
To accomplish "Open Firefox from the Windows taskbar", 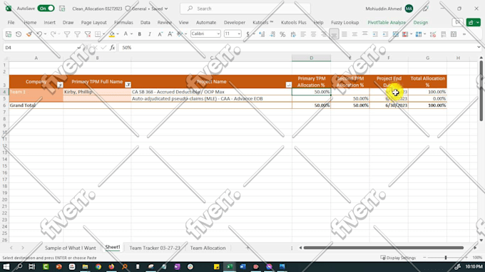I will coord(111,267).
